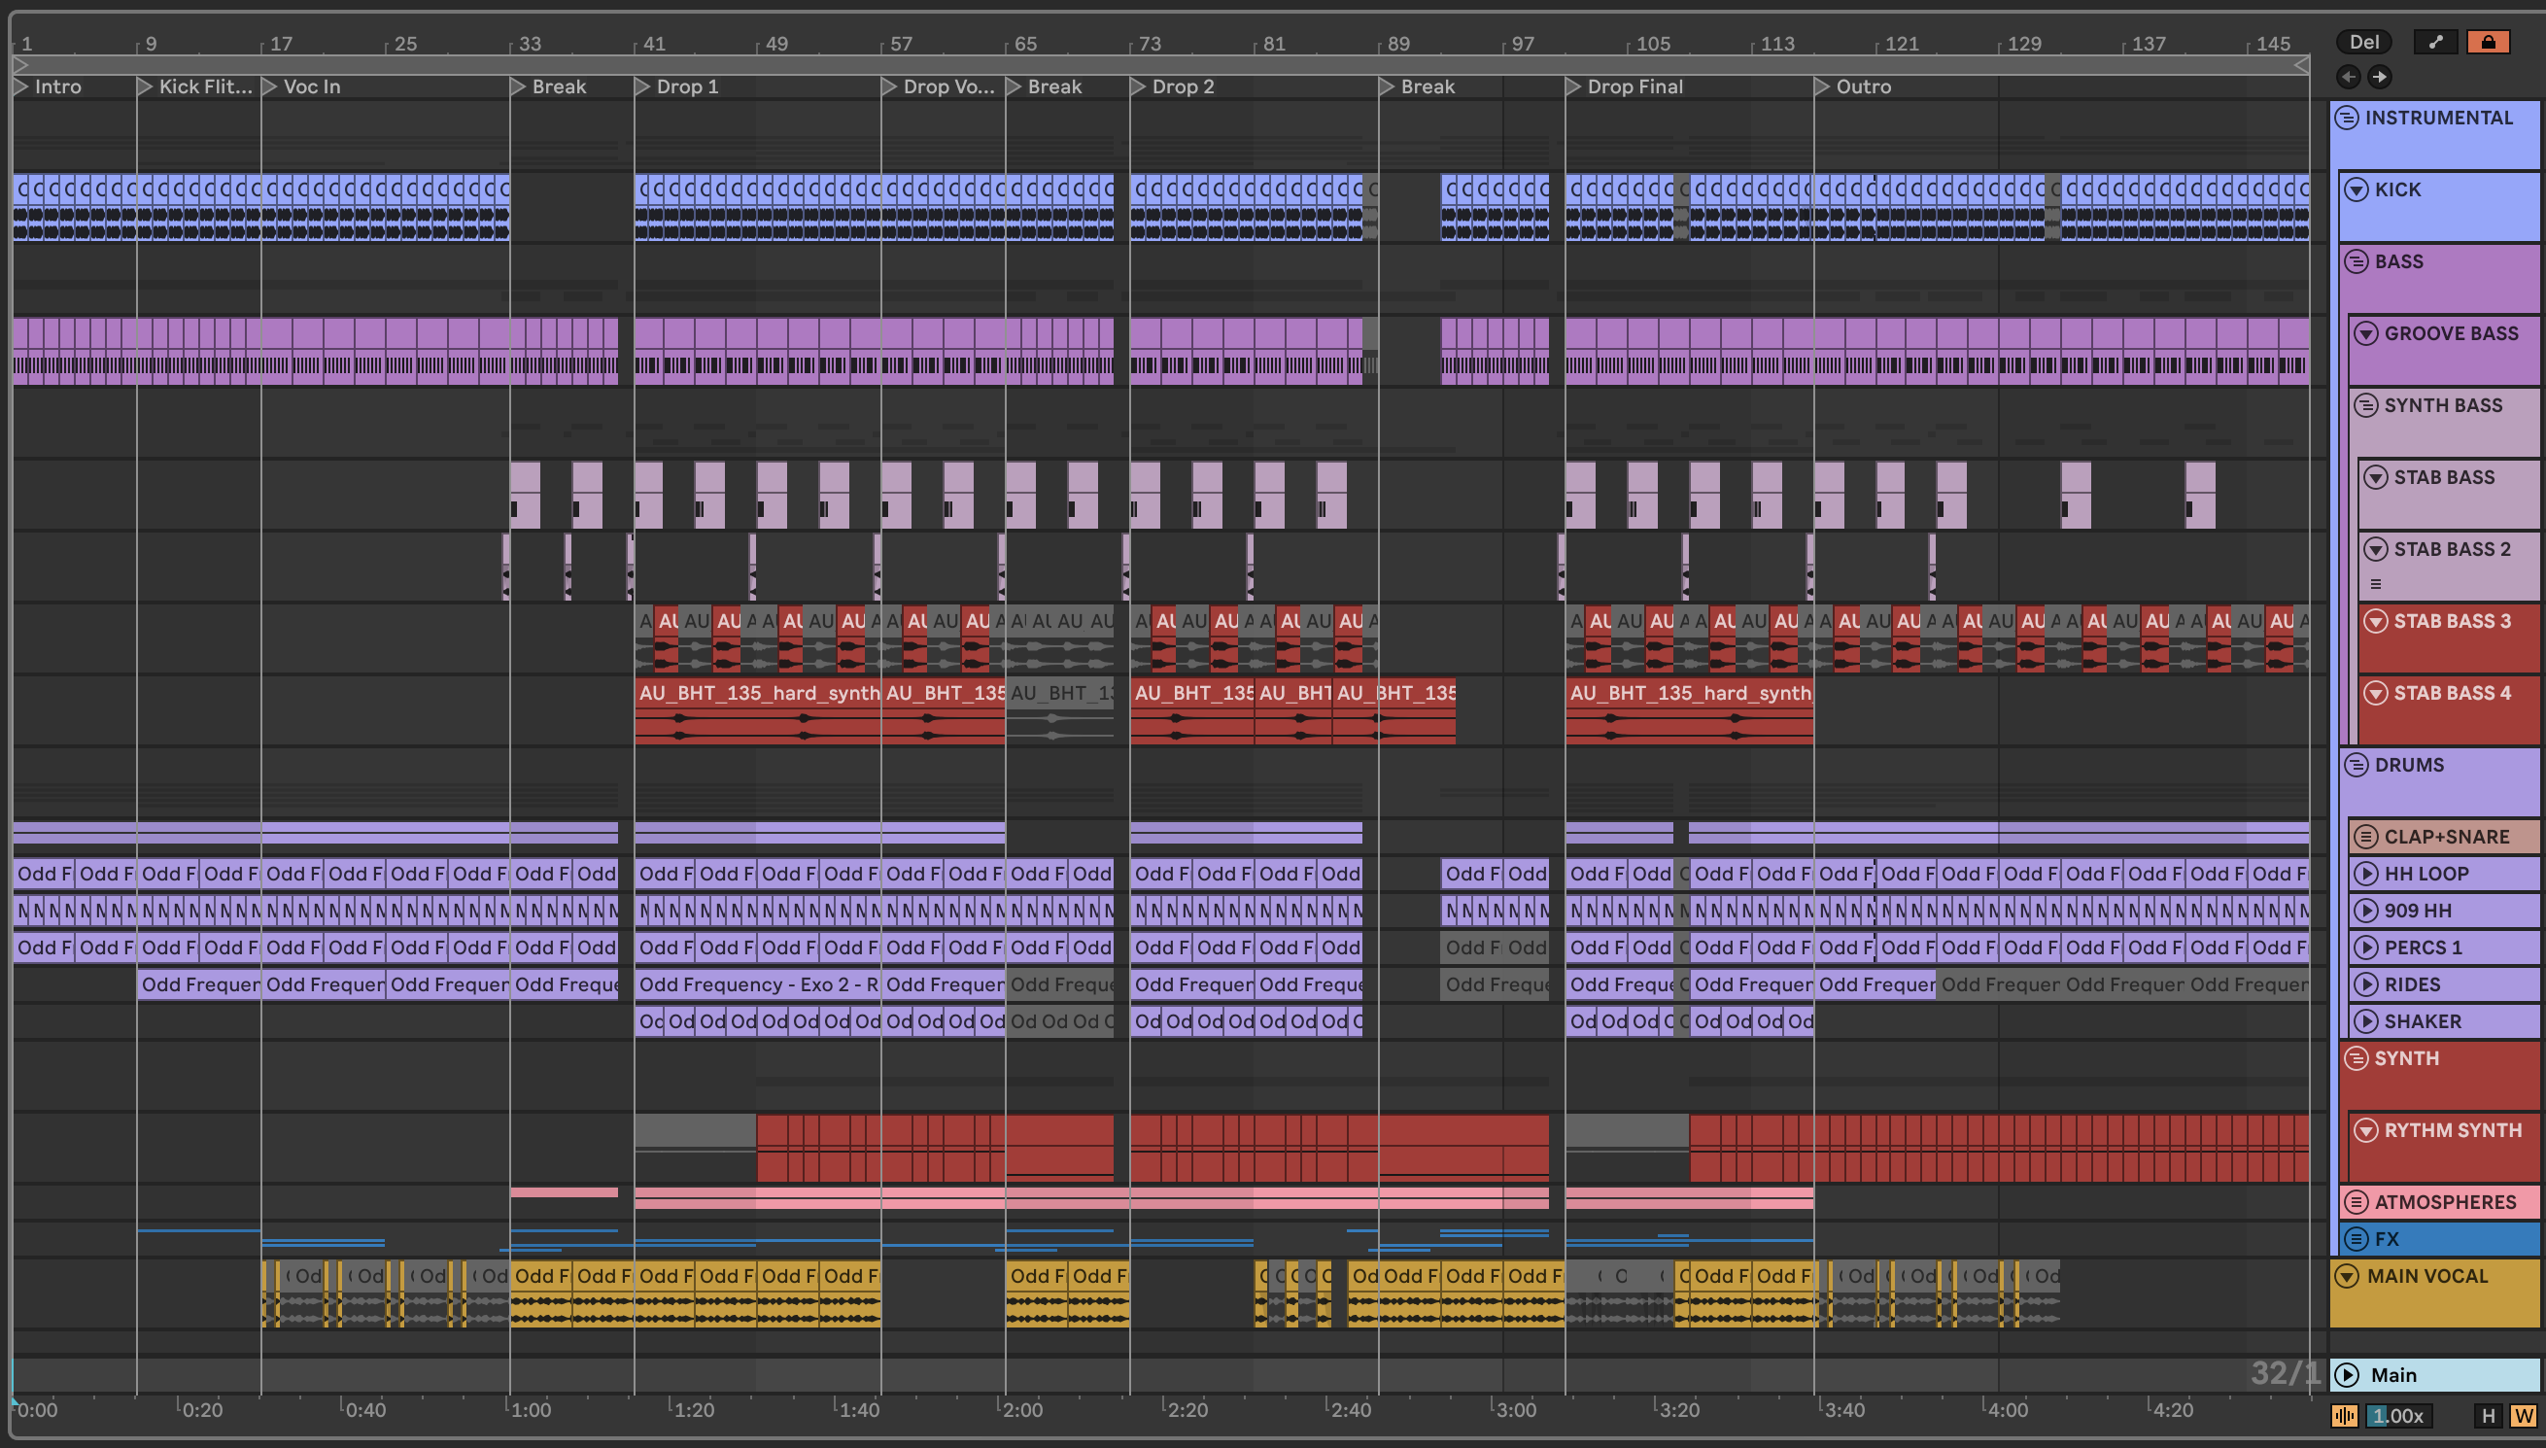2546x1448 pixels.
Task: Select the SYNTH BASS group header
Action: [2443, 406]
